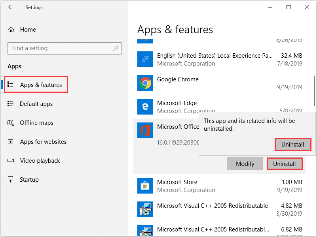Select English (United States) Local Experience entry
The image size is (317, 237).
click(x=215, y=55)
